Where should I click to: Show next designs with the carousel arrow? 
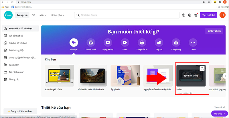[226, 76]
